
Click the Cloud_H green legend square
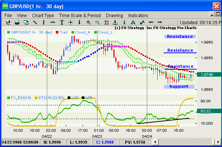tap(73, 32)
